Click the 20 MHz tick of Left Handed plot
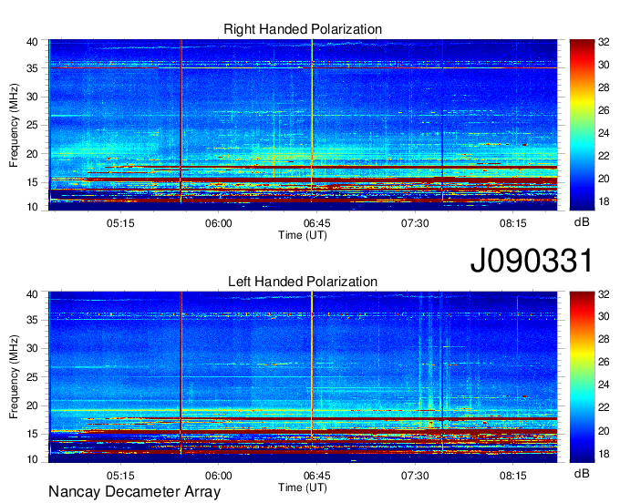This screenshot has width=620, height=503. click(33, 405)
